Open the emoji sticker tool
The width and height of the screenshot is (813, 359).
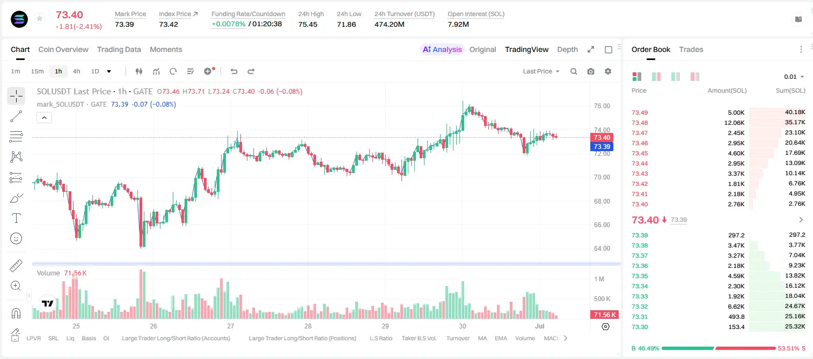coord(16,238)
